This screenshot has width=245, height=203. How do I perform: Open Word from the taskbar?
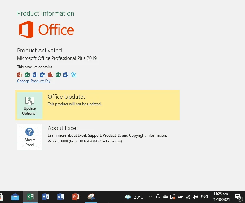coord(61,197)
